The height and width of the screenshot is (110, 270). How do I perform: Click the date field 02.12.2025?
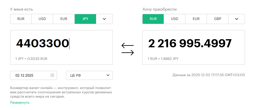(x=30, y=75)
